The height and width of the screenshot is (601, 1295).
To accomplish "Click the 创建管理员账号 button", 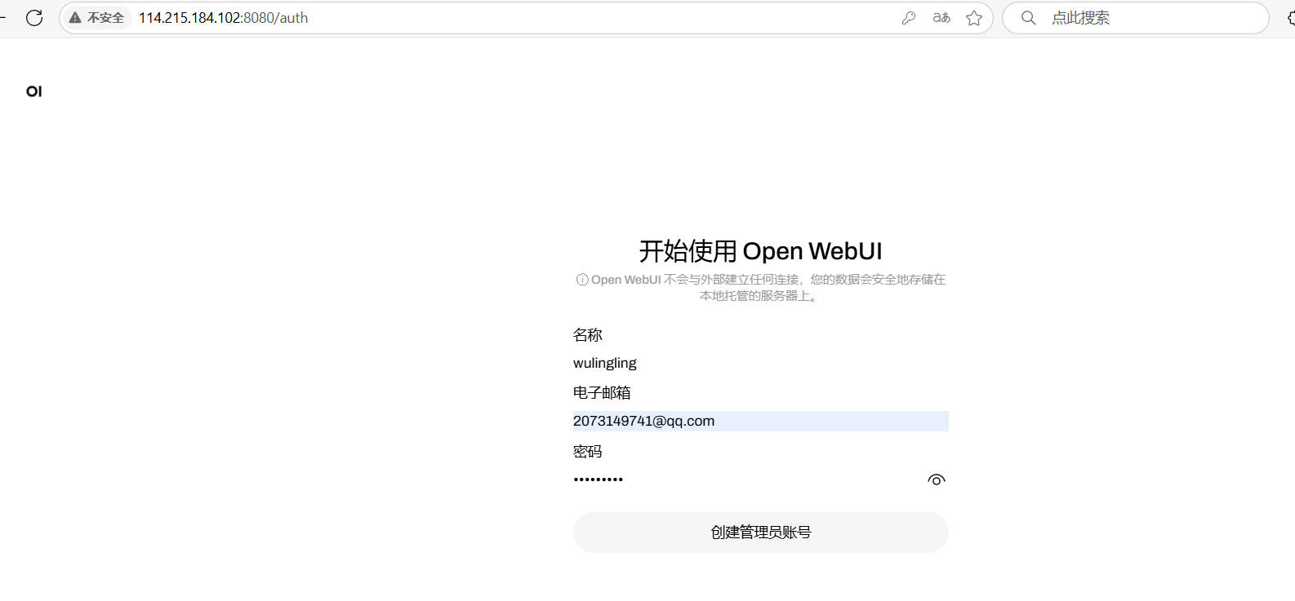I will (x=761, y=533).
